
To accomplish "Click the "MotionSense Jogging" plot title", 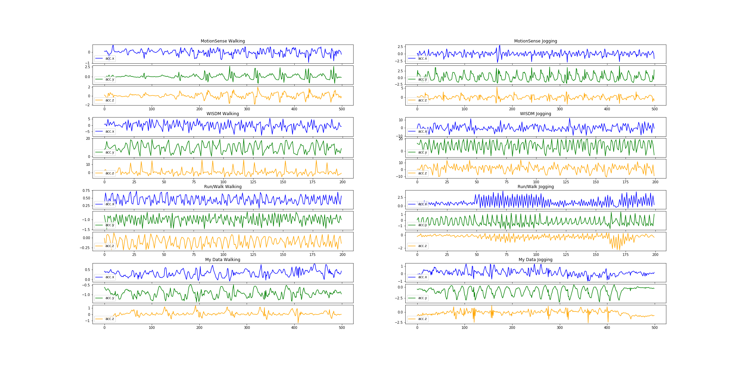I will point(535,41).
